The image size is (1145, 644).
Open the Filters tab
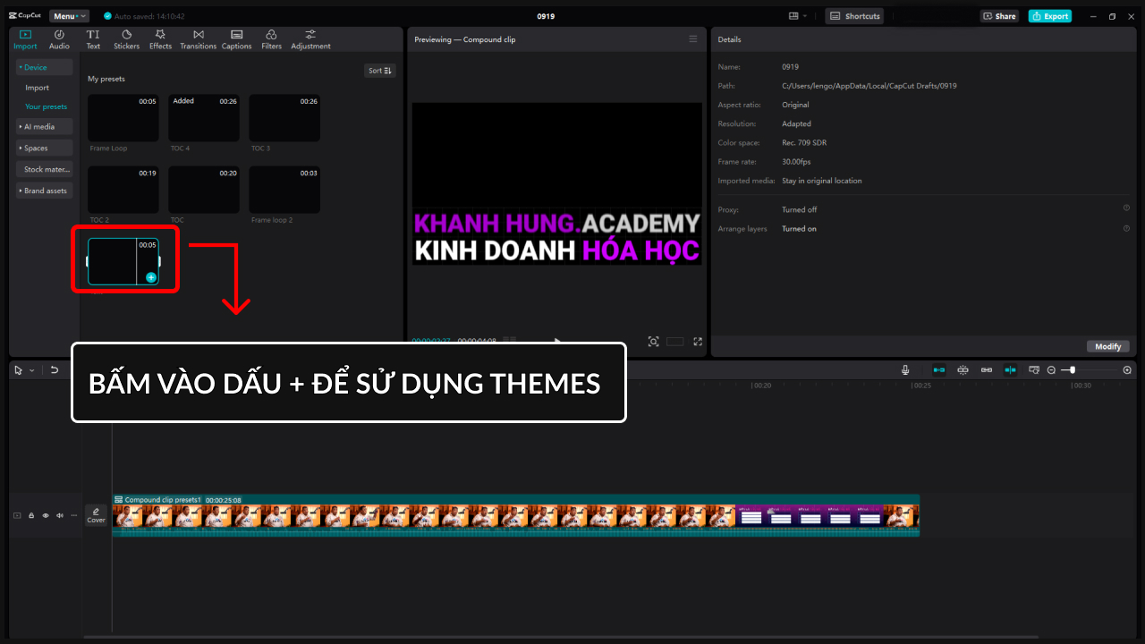(271, 39)
